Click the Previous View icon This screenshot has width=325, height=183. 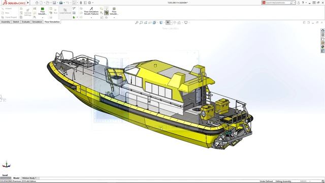146,22
